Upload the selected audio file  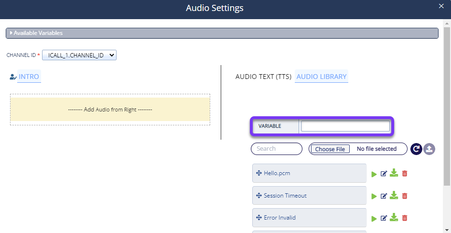pyautogui.click(x=429, y=149)
